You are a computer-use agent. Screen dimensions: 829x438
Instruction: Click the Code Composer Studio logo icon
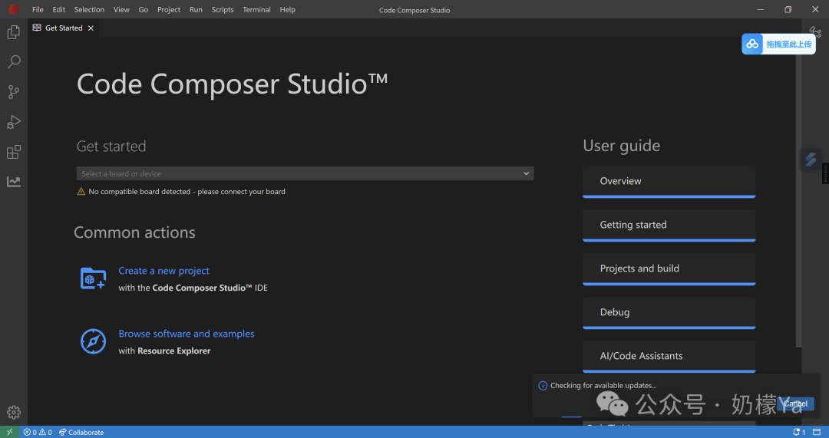point(13,9)
